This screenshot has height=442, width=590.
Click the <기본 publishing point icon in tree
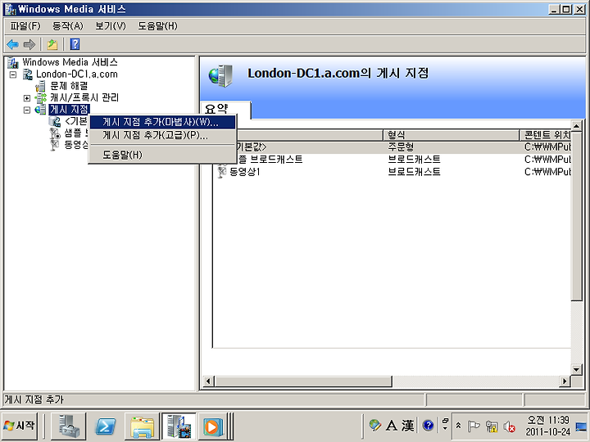click(x=55, y=121)
